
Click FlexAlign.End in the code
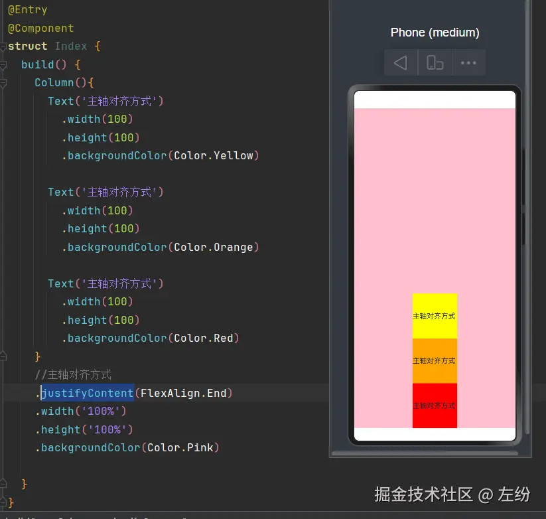[x=184, y=393]
